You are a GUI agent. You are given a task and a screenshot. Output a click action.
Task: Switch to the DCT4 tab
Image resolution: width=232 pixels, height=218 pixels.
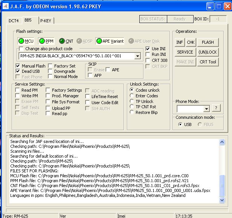pyautogui.click(x=14, y=21)
